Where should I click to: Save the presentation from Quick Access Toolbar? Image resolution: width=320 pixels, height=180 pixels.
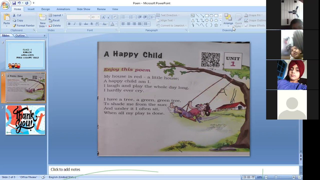coord(14,3)
